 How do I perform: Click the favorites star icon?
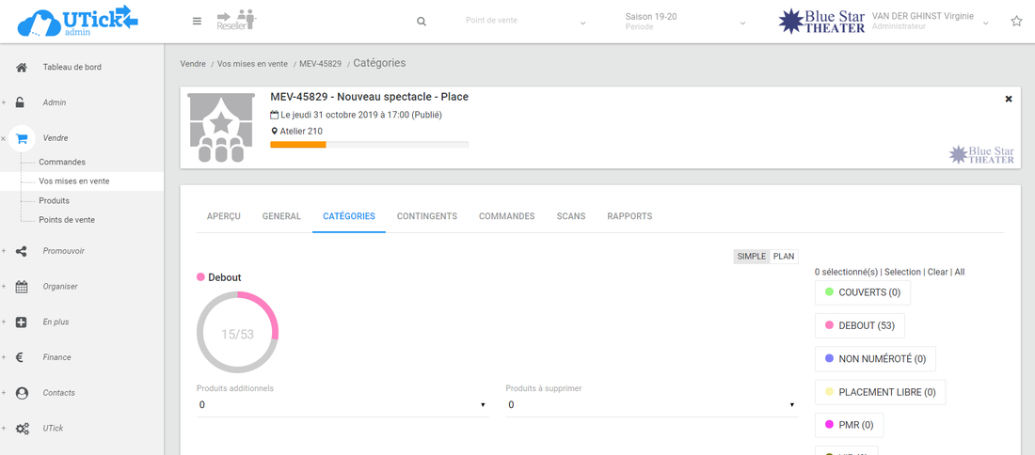coord(1016,22)
